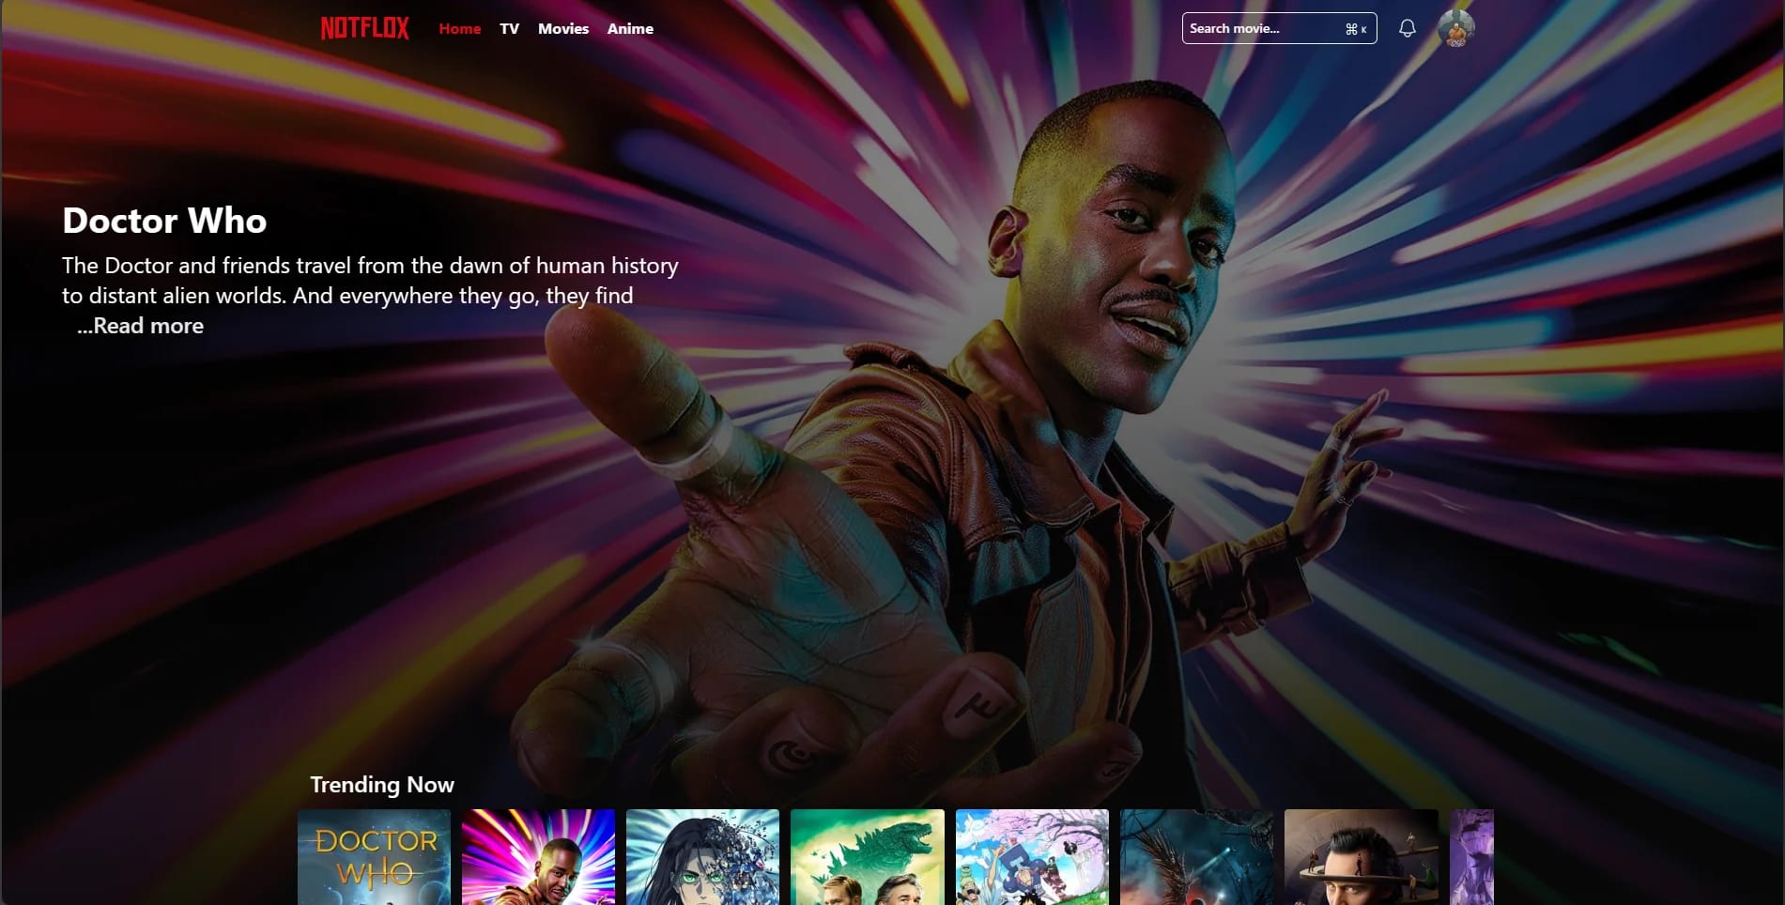Open the user profile avatar
This screenshot has width=1785, height=905.
pyautogui.click(x=1456, y=28)
